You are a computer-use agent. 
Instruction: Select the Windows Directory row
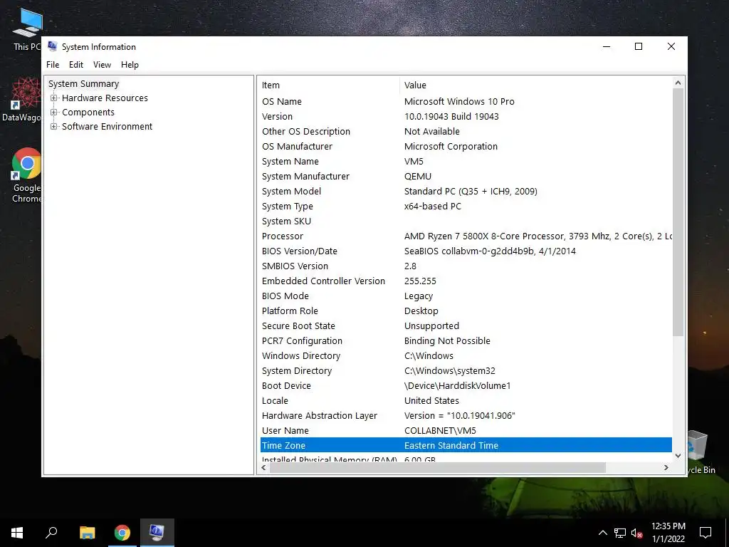(466, 356)
